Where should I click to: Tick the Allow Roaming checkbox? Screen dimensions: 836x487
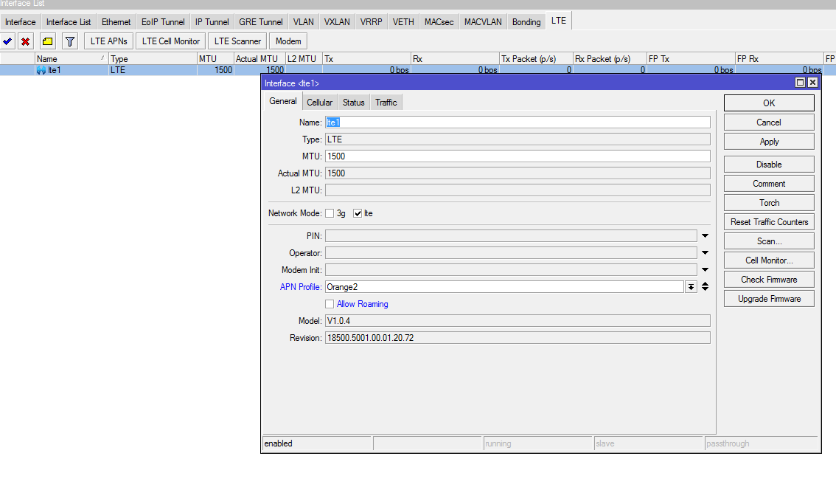point(330,304)
